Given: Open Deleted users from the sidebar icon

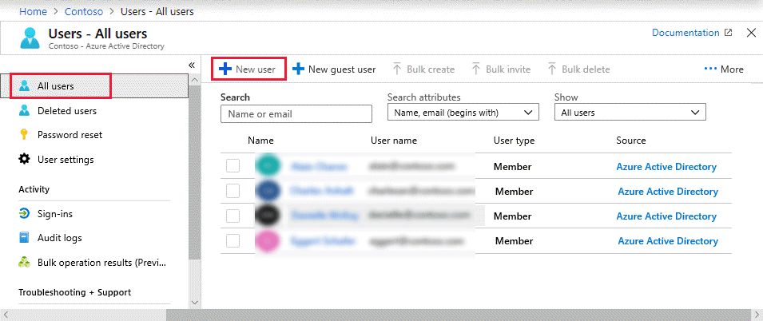Looking at the screenshot, I should (25, 110).
